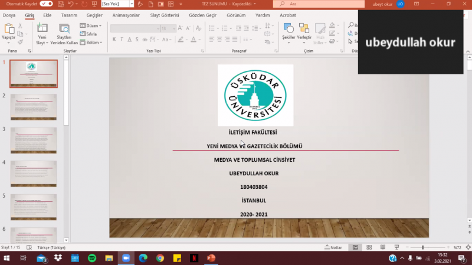Toggle the Notlar notes pane
The height and width of the screenshot is (265, 472).
333,247
